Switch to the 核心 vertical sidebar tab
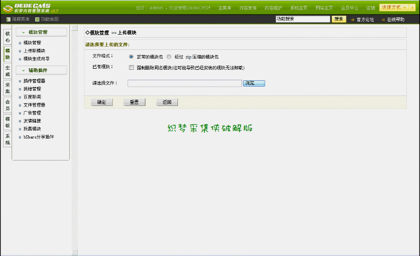The image size is (420, 256). (x=7, y=37)
